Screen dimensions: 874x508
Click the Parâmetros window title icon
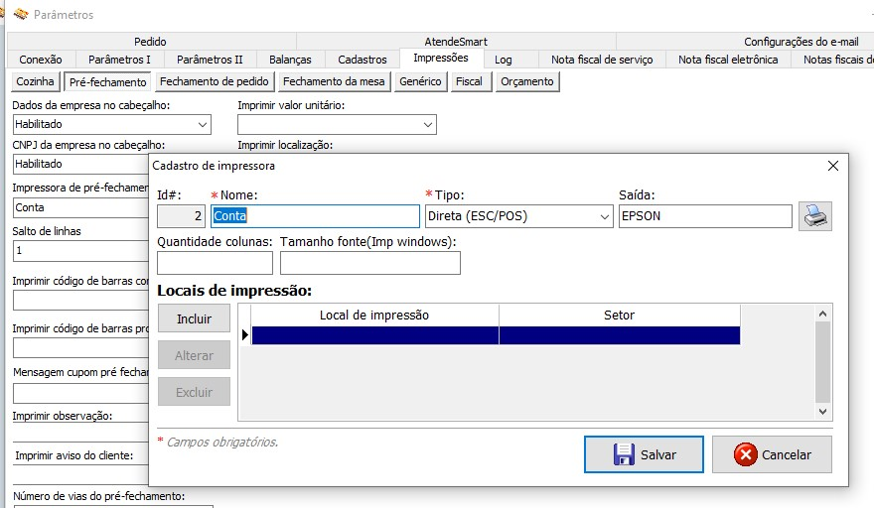21,14
